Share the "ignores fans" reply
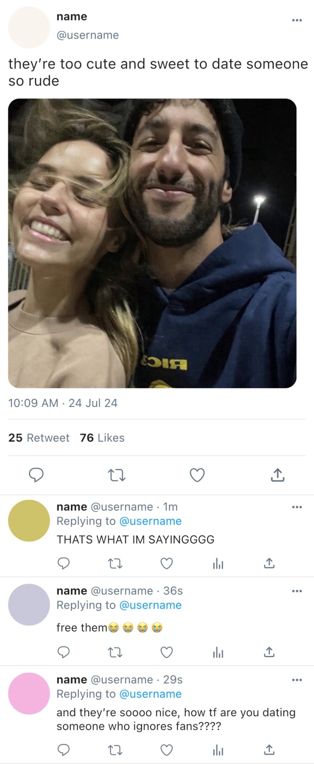The height and width of the screenshot is (764, 314). (x=269, y=750)
